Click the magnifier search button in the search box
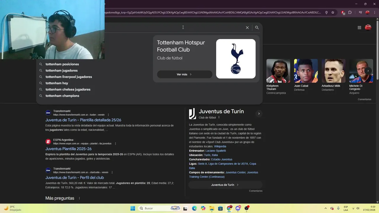This screenshot has width=379, height=213. click(257, 28)
